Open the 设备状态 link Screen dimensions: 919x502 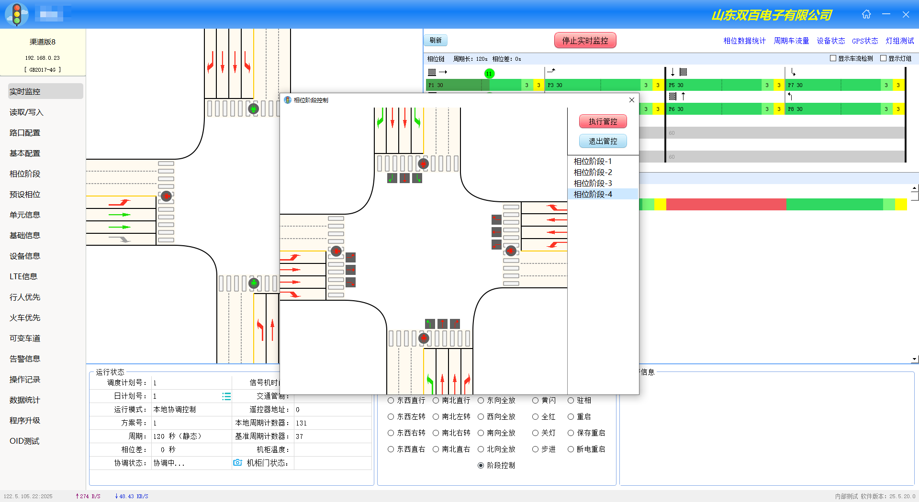click(x=830, y=41)
